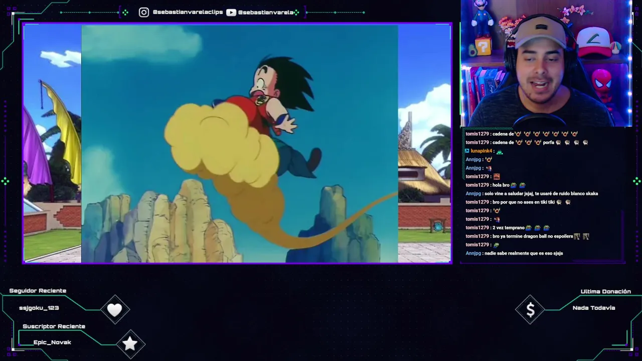The width and height of the screenshot is (642, 361).
Task: Click the 'Seguidor Reciente' label
Action: [38, 291]
